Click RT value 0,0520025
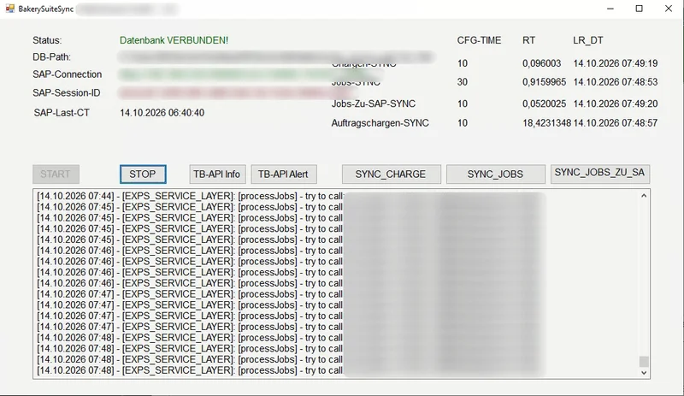The image size is (684, 396). click(545, 103)
